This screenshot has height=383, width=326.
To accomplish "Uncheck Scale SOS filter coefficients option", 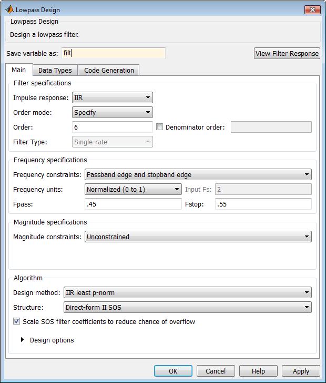I will pos(17,321).
